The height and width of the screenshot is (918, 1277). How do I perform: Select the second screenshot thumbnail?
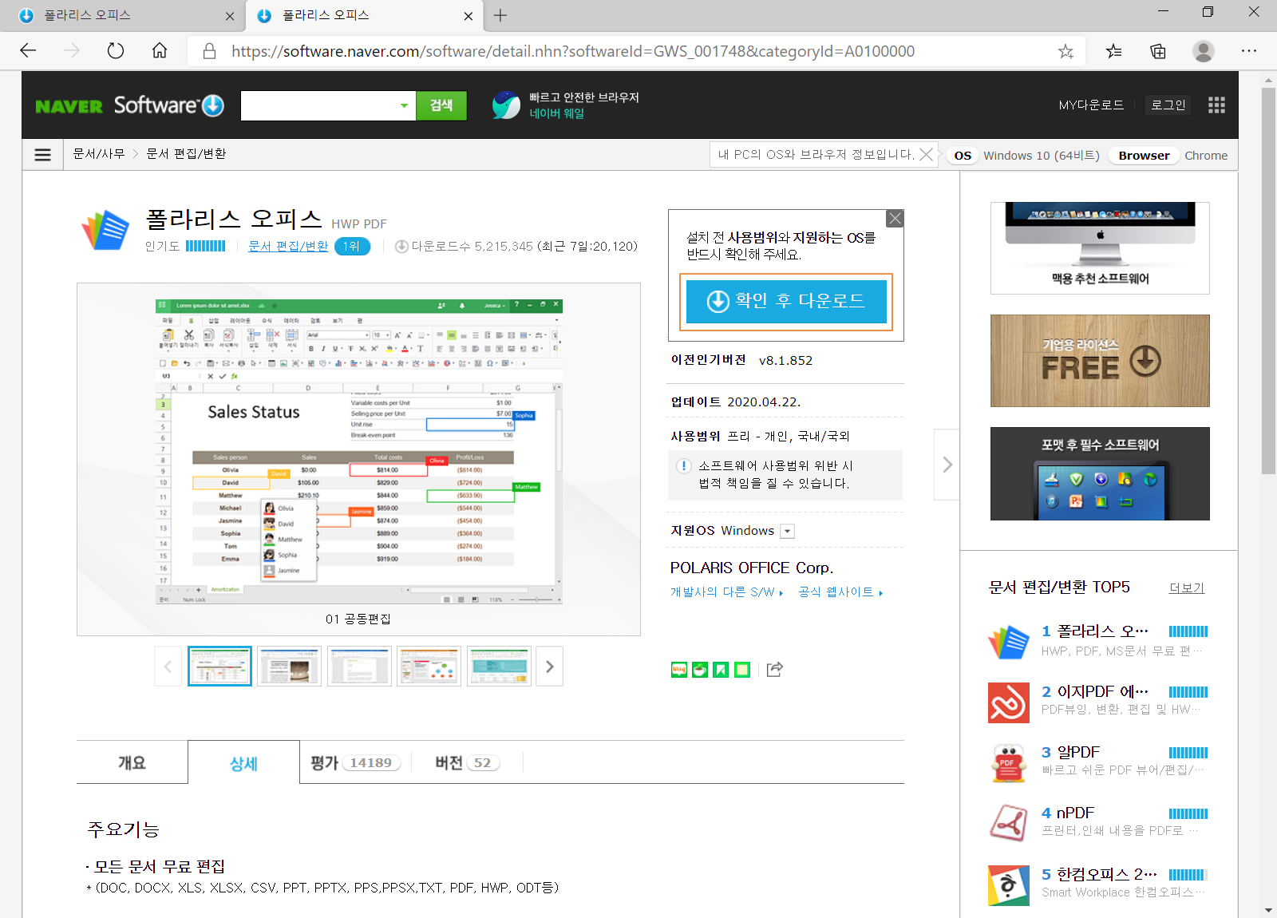point(290,667)
